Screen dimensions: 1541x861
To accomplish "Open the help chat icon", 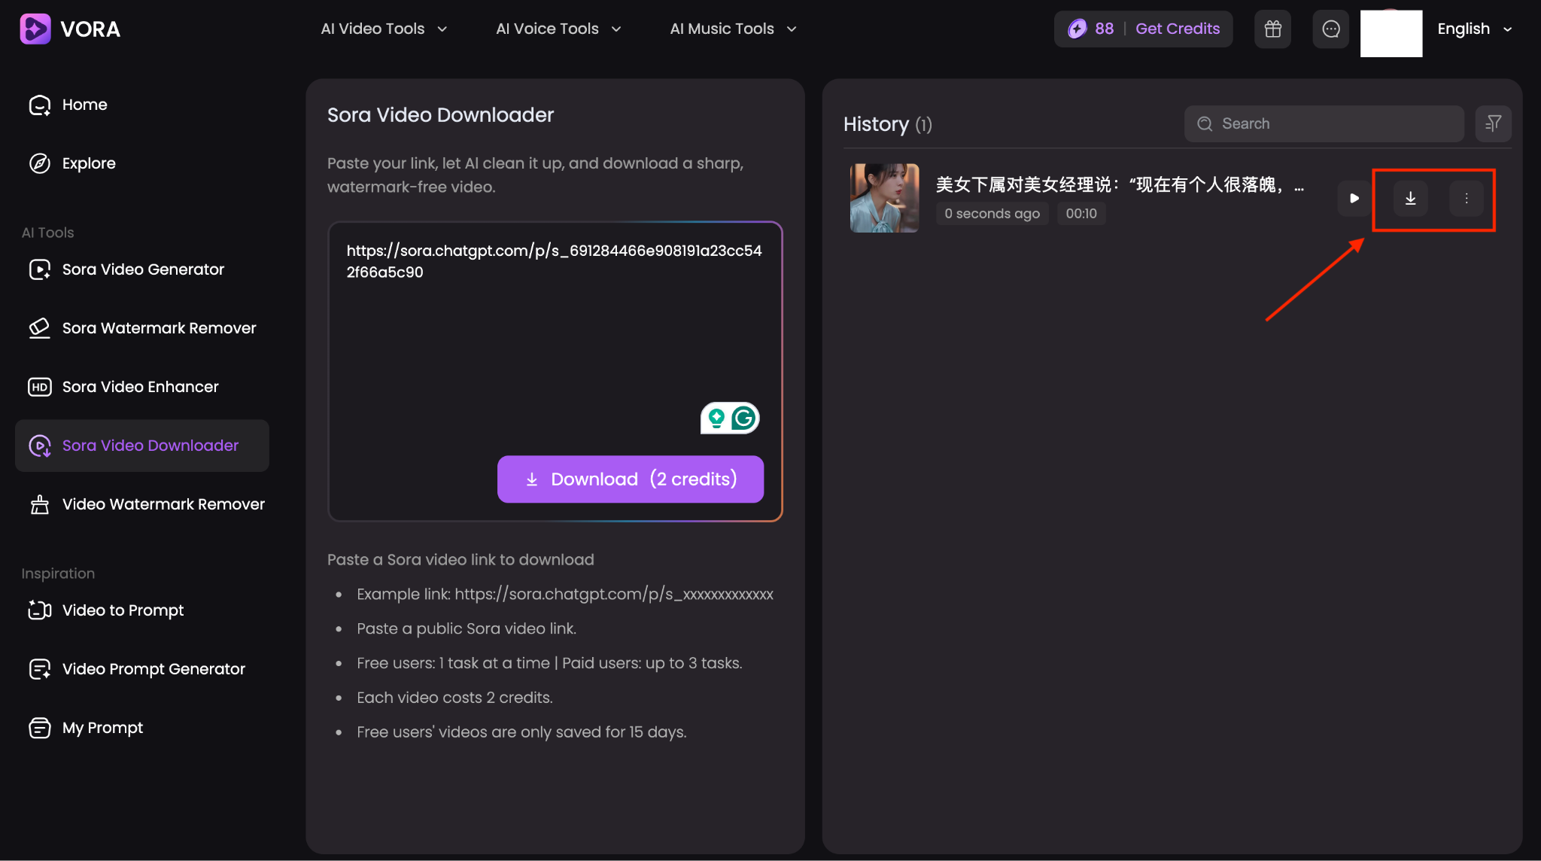I will (x=1331, y=29).
